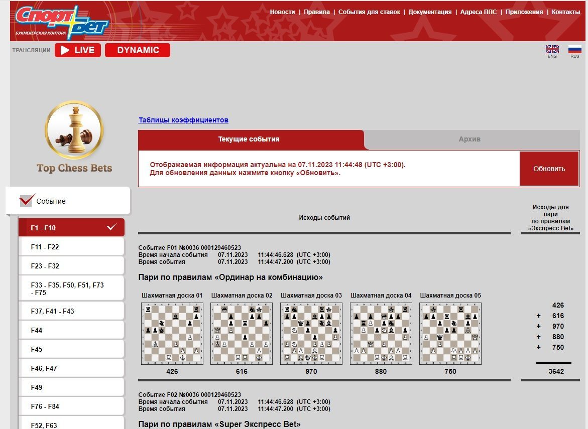Select the F23 - F32 event group

[71, 266]
